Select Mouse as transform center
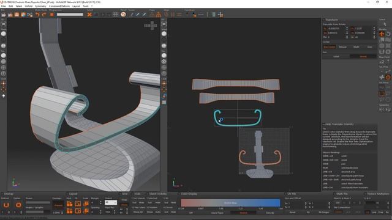 coord(343,47)
